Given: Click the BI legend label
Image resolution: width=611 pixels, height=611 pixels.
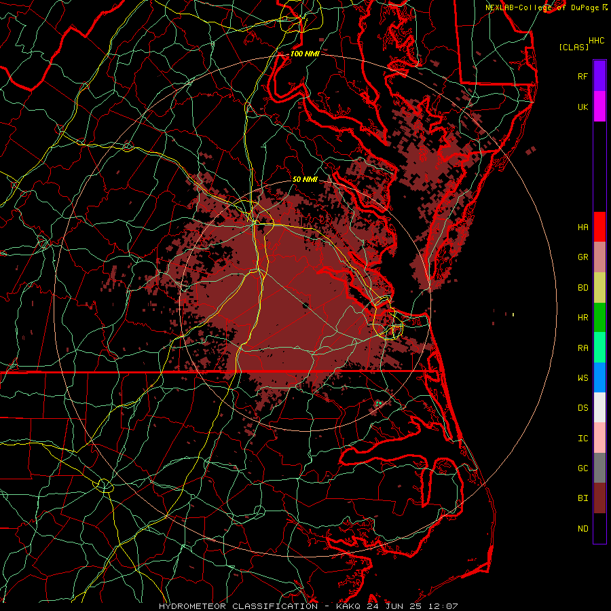Looking at the screenshot, I should (x=582, y=498).
